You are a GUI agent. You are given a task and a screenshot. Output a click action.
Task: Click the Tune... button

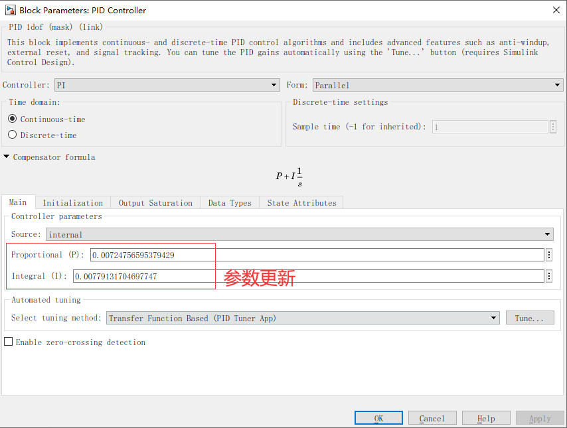[x=529, y=318]
